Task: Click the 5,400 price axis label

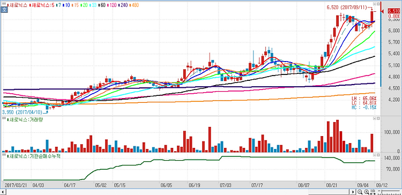Action: click(393, 54)
